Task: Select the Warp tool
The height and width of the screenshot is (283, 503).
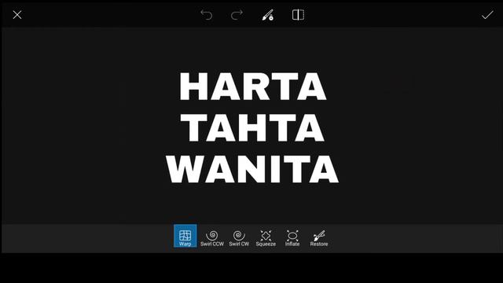Action: 185,236
